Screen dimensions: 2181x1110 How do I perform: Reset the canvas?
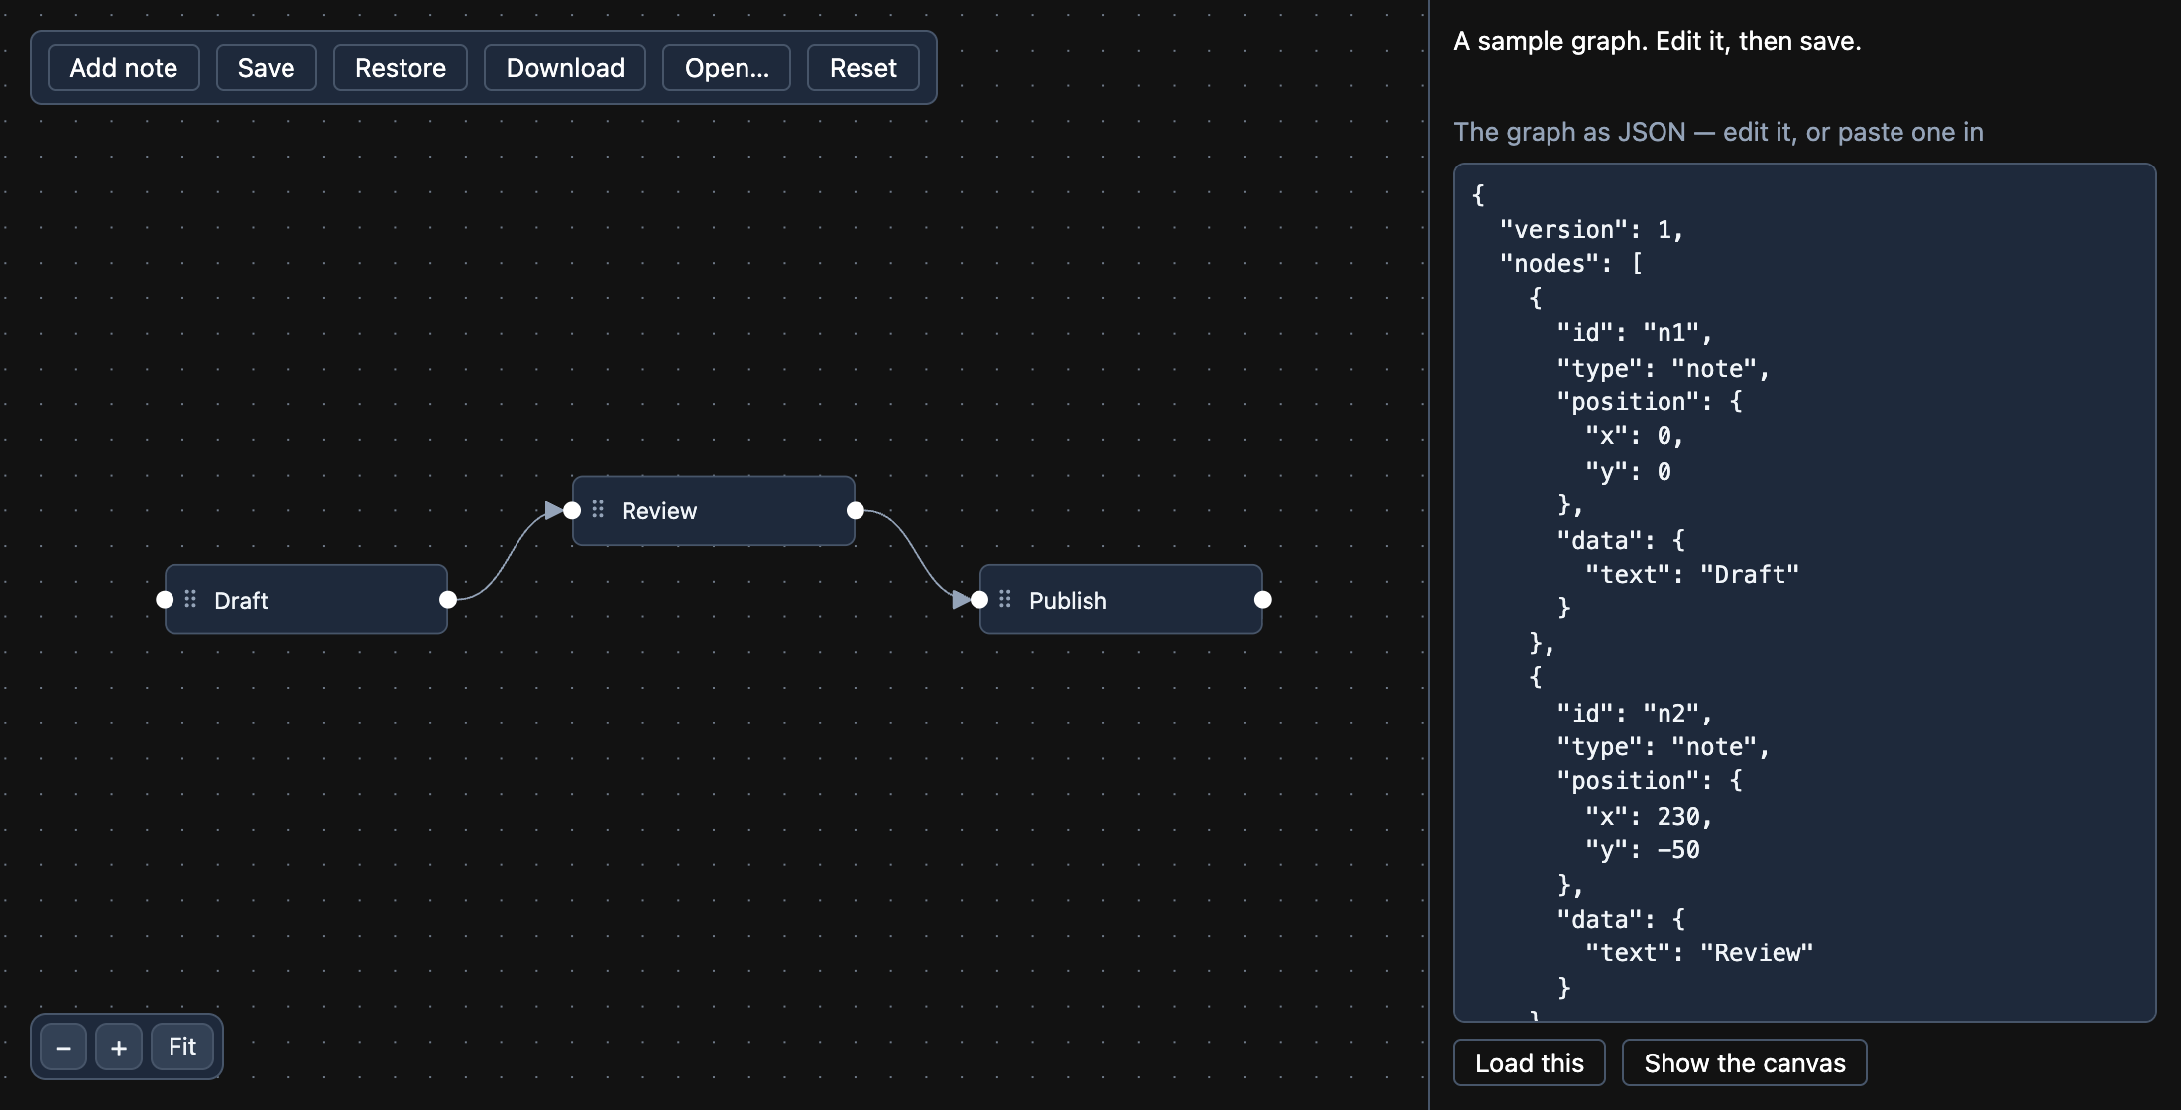pyautogui.click(x=863, y=67)
